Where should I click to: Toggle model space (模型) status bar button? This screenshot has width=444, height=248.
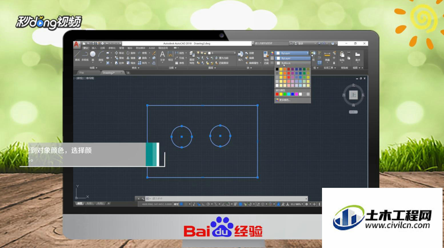point(176,204)
